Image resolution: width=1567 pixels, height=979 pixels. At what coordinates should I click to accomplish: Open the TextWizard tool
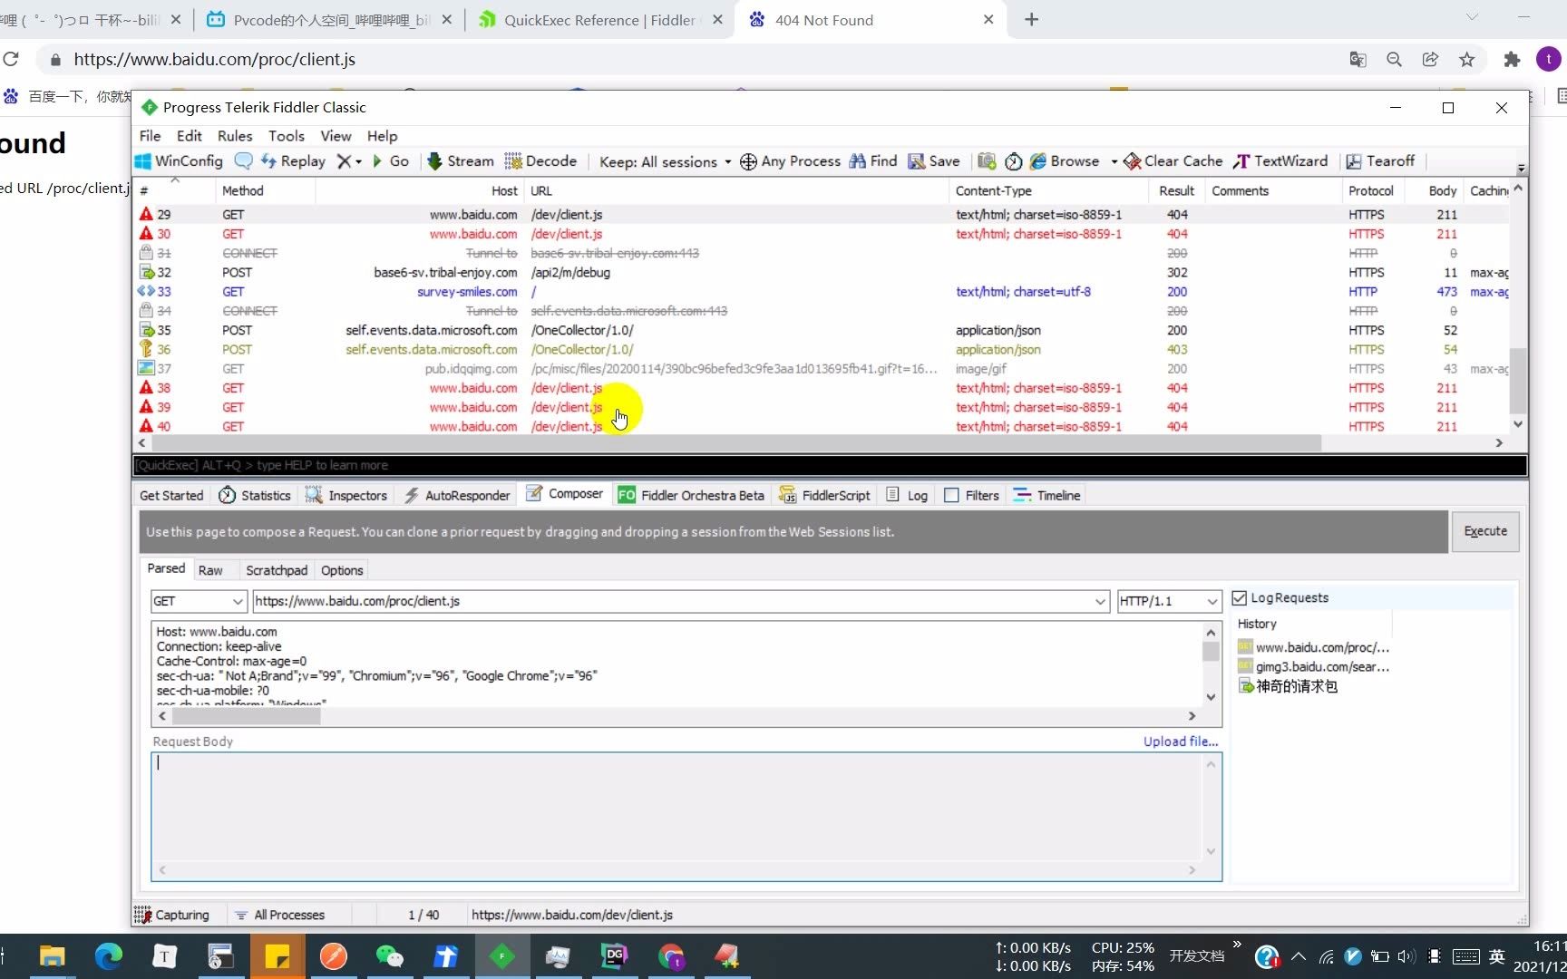tap(1280, 160)
